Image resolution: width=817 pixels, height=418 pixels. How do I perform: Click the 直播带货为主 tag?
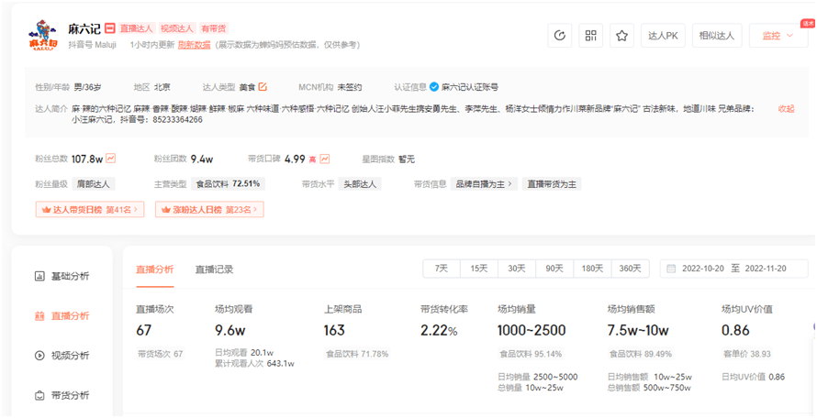pyautogui.click(x=552, y=183)
